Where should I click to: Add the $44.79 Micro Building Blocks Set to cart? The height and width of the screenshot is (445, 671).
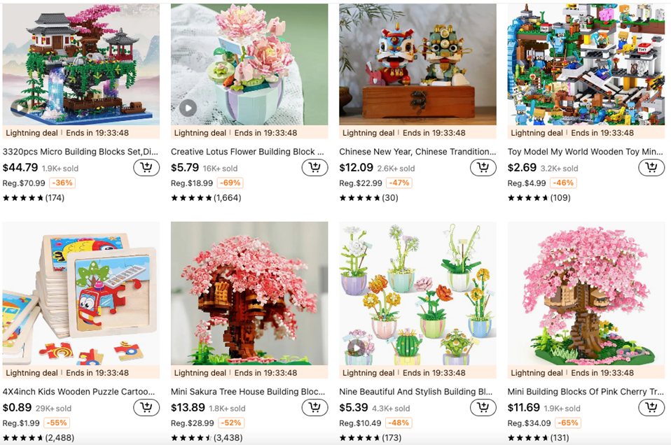[x=146, y=167]
